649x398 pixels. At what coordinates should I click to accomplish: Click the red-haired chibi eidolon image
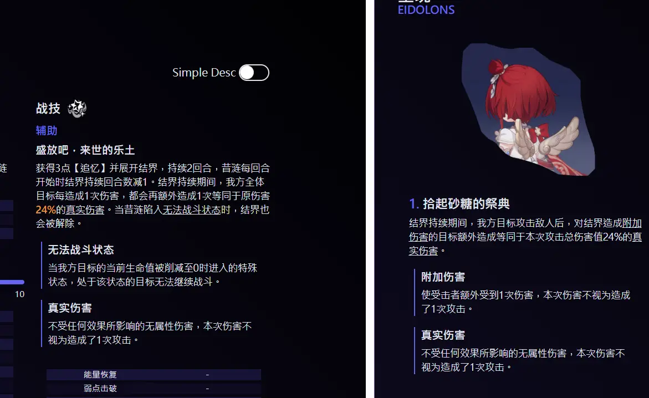pos(529,109)
